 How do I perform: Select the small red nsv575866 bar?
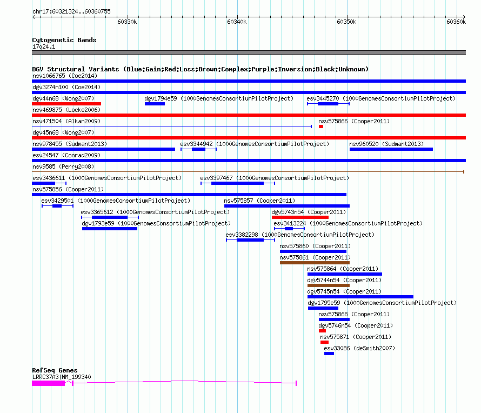(321, 126)
